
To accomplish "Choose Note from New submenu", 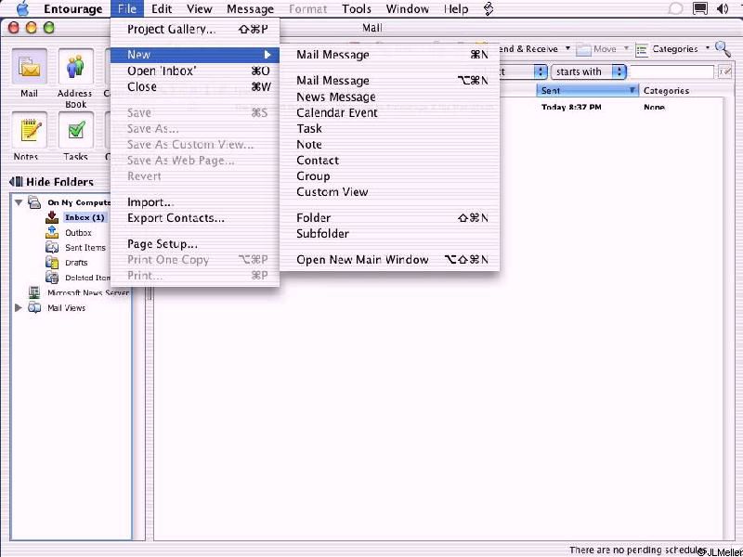I will [389, 145].
